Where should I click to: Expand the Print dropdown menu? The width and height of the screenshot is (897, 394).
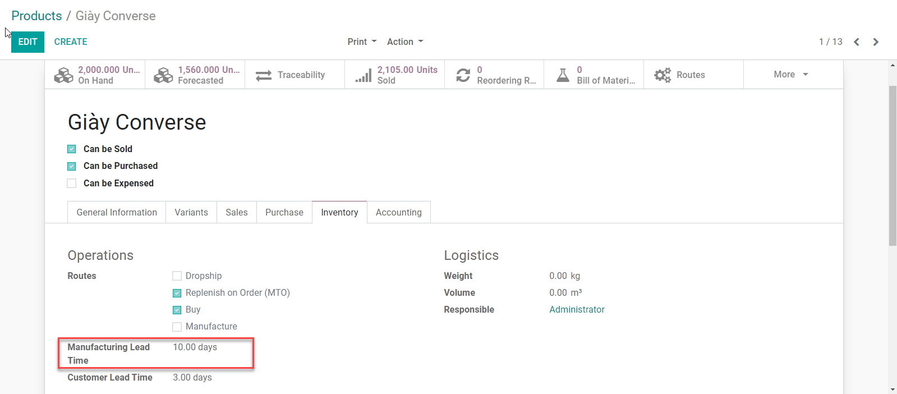click(362, 42)
